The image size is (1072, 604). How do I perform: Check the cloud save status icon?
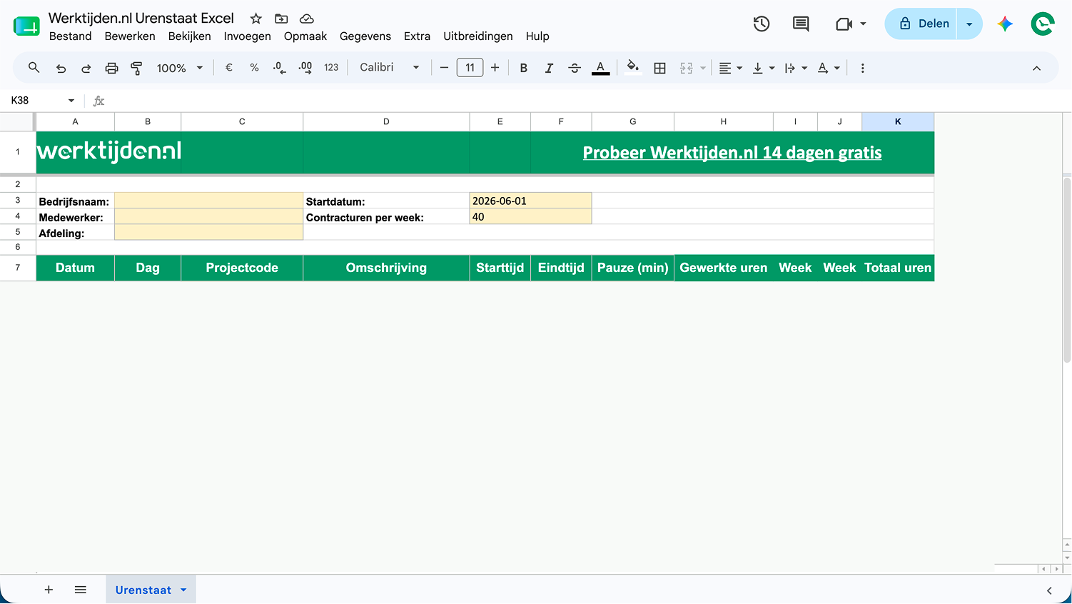click(x=306, y=19)
